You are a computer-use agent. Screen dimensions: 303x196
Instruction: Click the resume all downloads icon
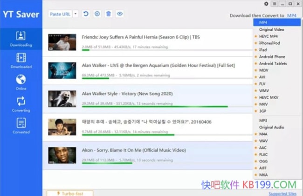(x=86, y=14)
